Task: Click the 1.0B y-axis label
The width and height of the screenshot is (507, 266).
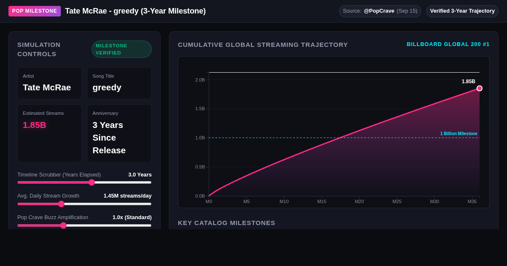Action: point(200,138)
